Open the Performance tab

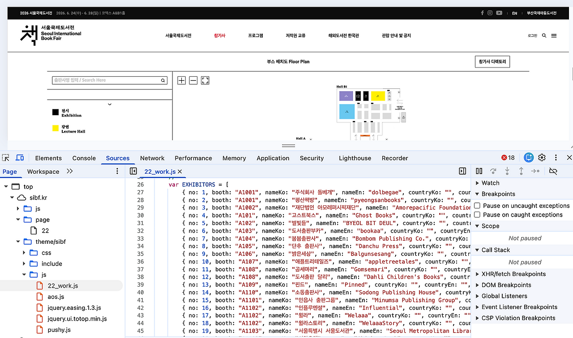pos(193,158)
